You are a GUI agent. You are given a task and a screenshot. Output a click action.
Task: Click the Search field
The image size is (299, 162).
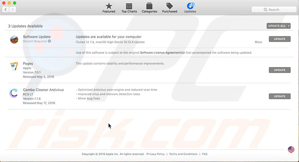(x=274, y=9)
